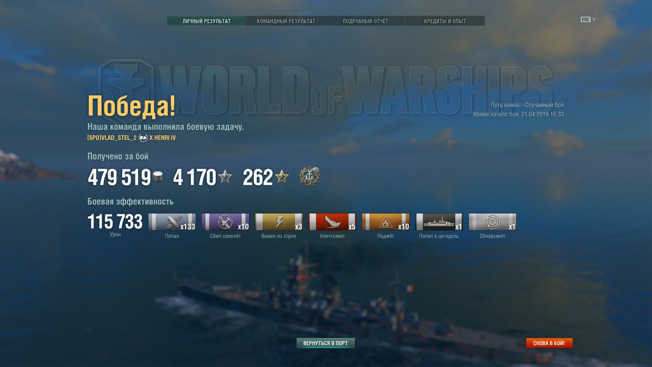
Task: Open the Кредиты и опыт tab
Action: 445,21
